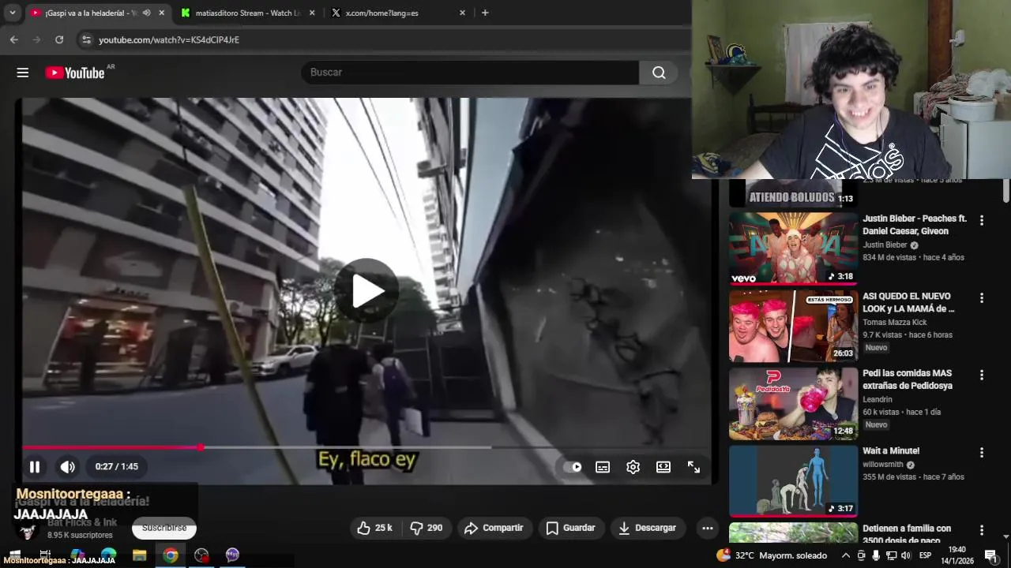This screenshot has width=1011, height=568.
Task: Download the video with Descargar
Action: pos(647,528)
